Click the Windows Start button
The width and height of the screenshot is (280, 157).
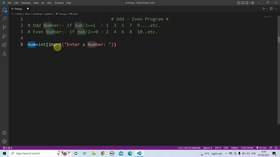4,153
